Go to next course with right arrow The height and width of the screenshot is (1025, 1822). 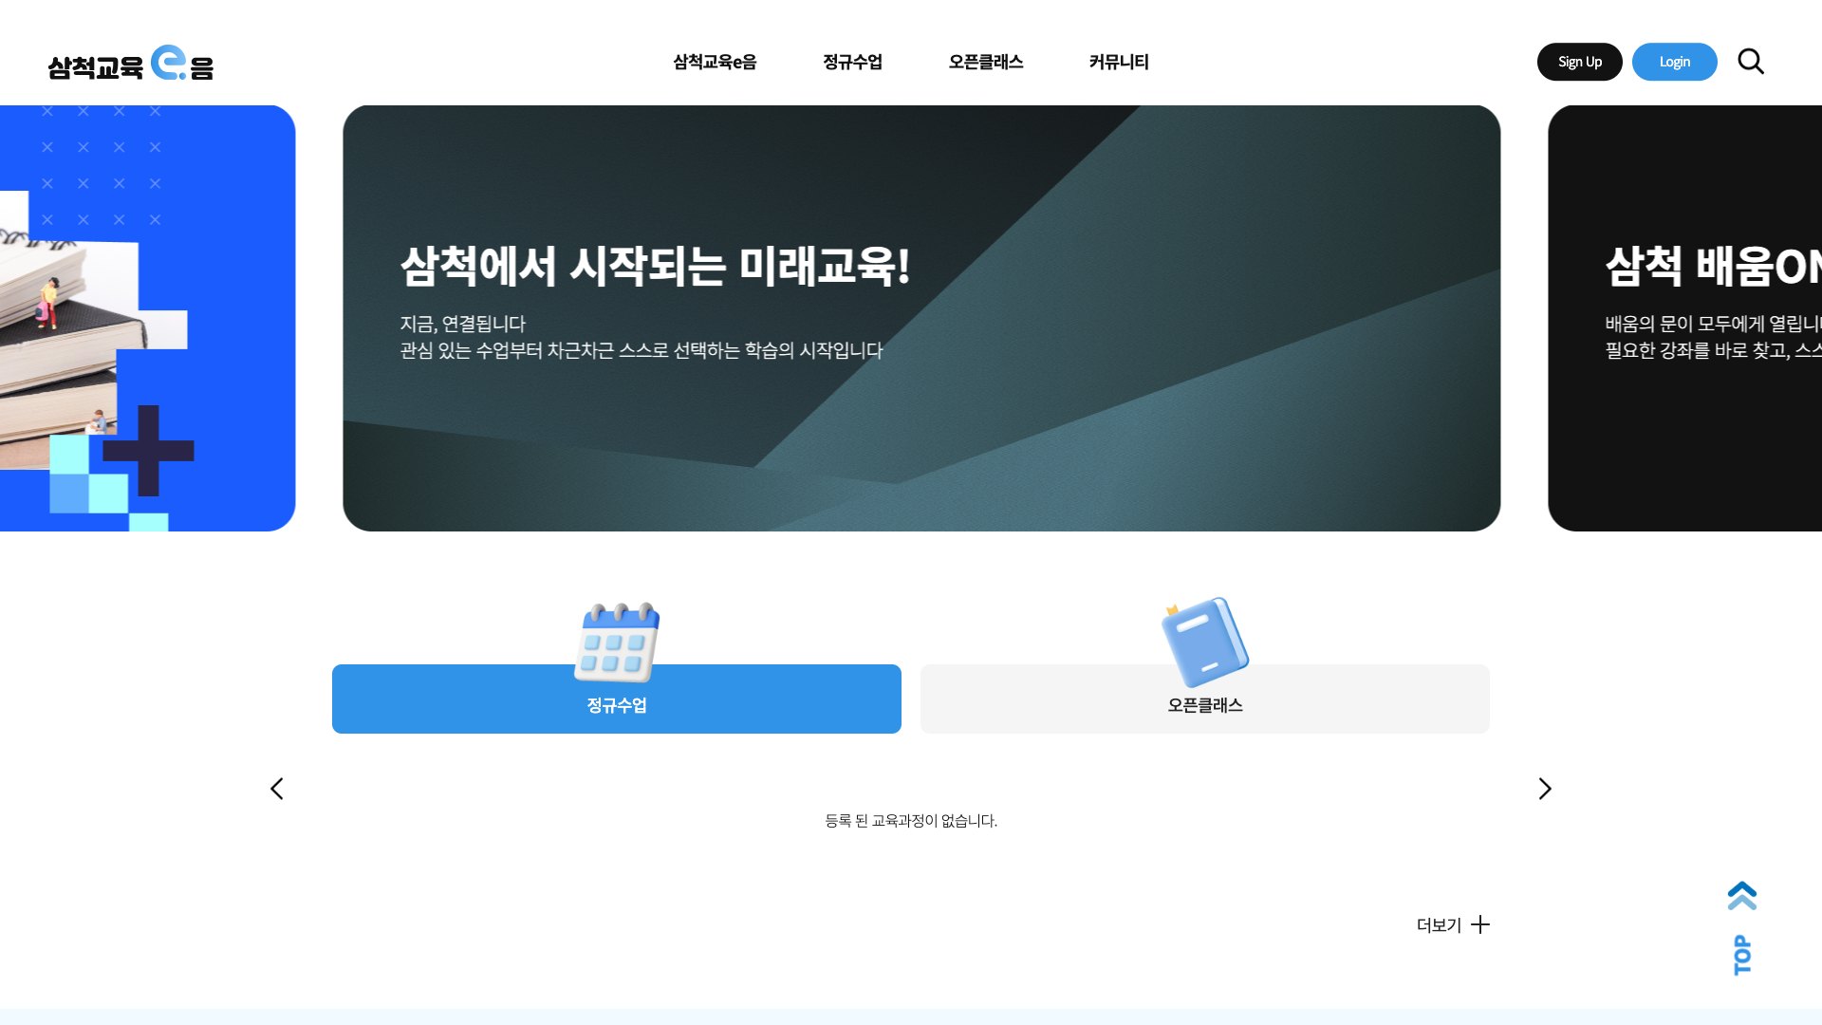(x=1545, y=789)
